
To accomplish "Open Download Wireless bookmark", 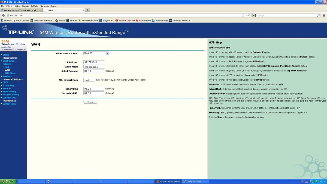I will 180,20.
